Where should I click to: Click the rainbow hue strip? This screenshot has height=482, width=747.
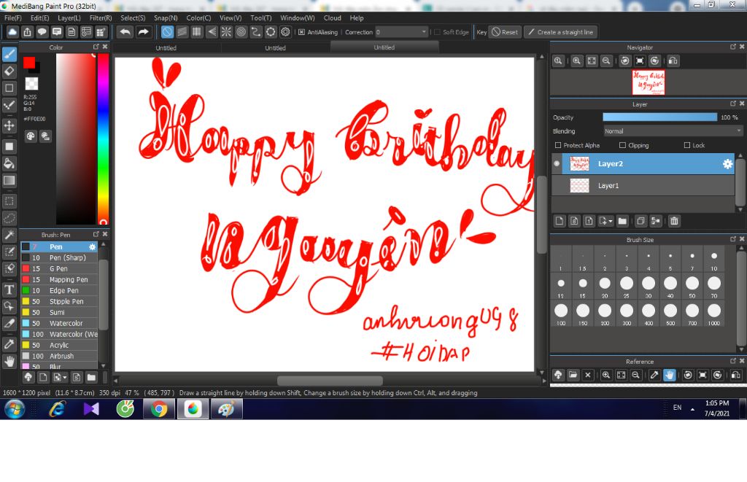(x=103, y=139)
